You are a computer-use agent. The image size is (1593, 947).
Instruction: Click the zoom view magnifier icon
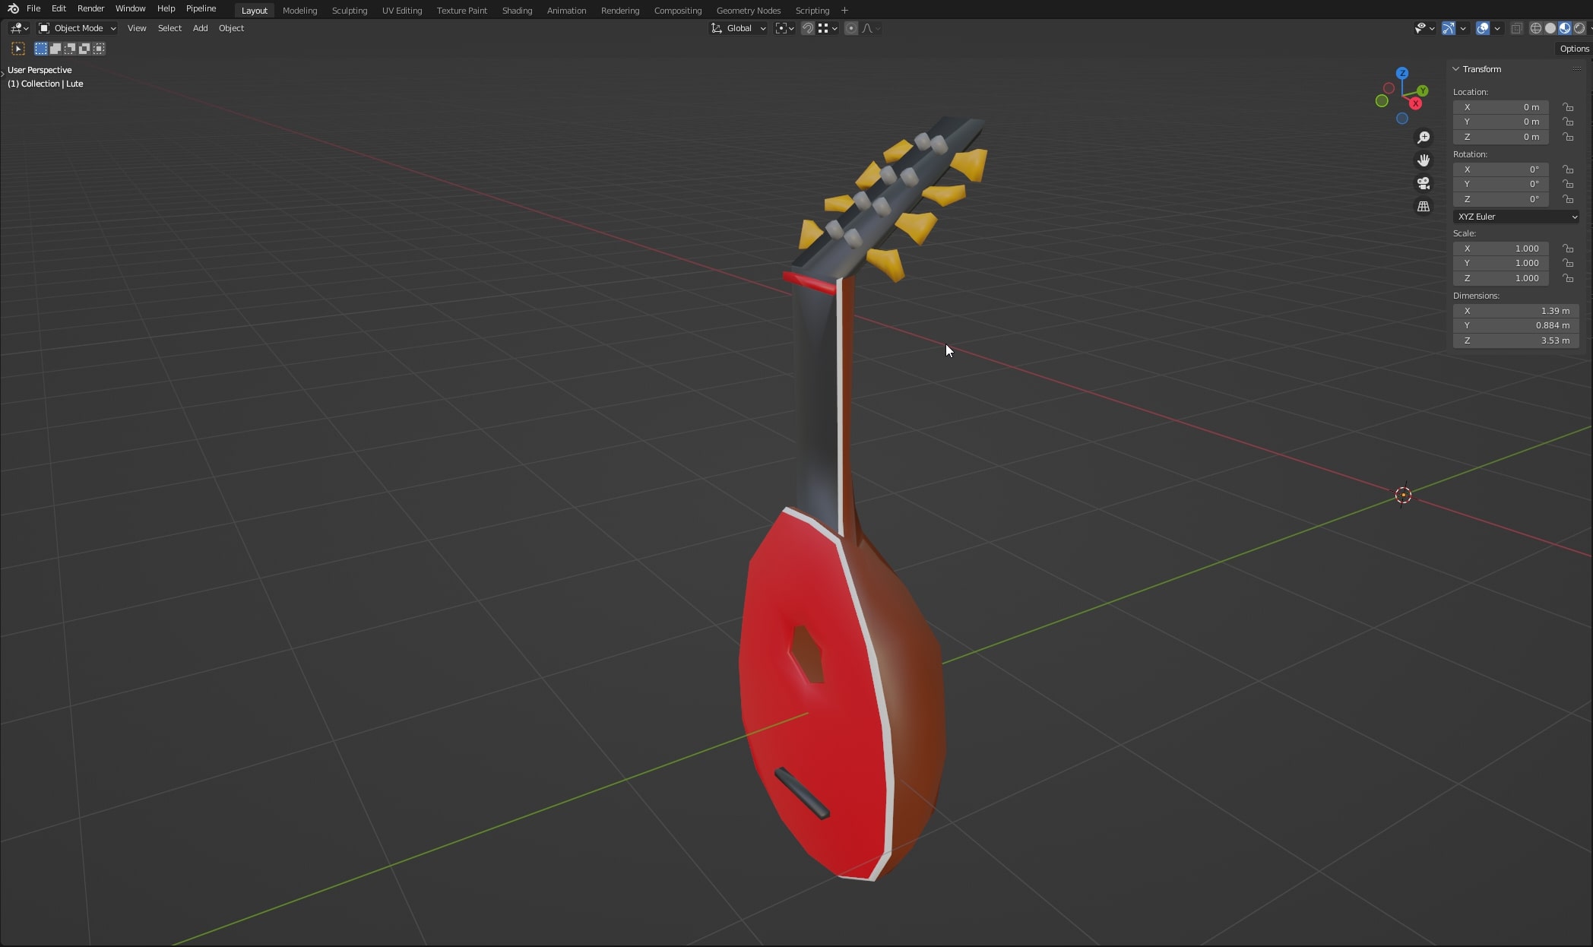pos(1424,138)
